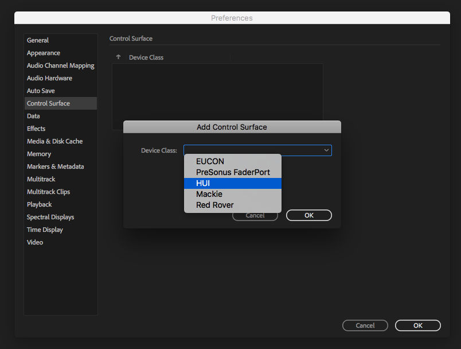This screenshot has height=349, width=461.
Task: Confirm with OK in Add Control Surface dialog
Action: pos(308,215)
